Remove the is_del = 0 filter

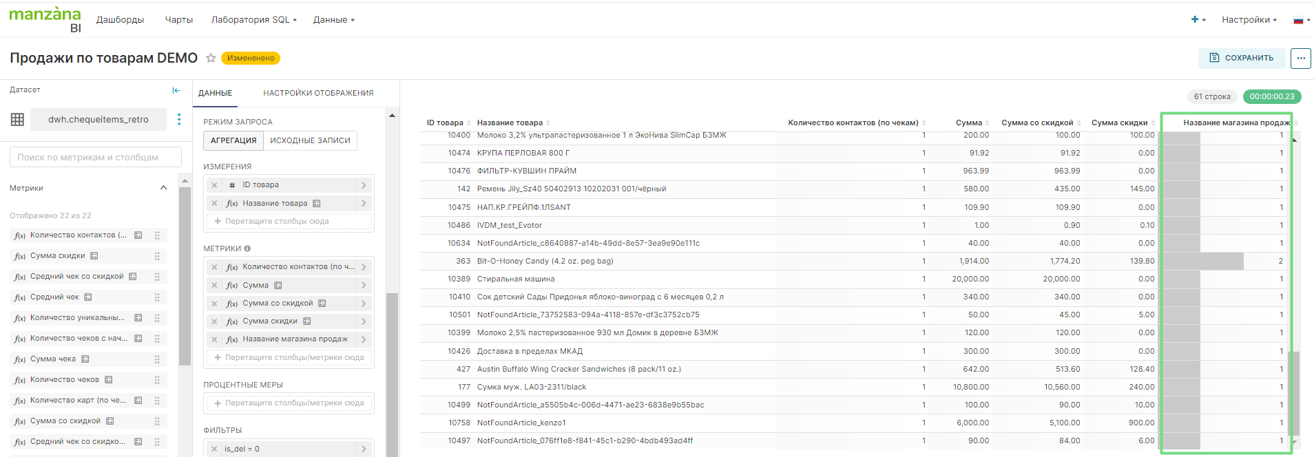click(214, 449)
